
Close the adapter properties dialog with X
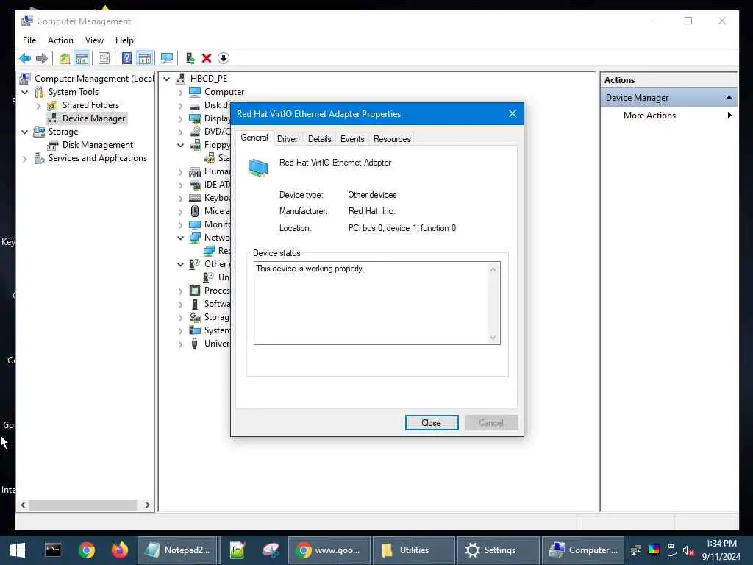tap(513, 113)
